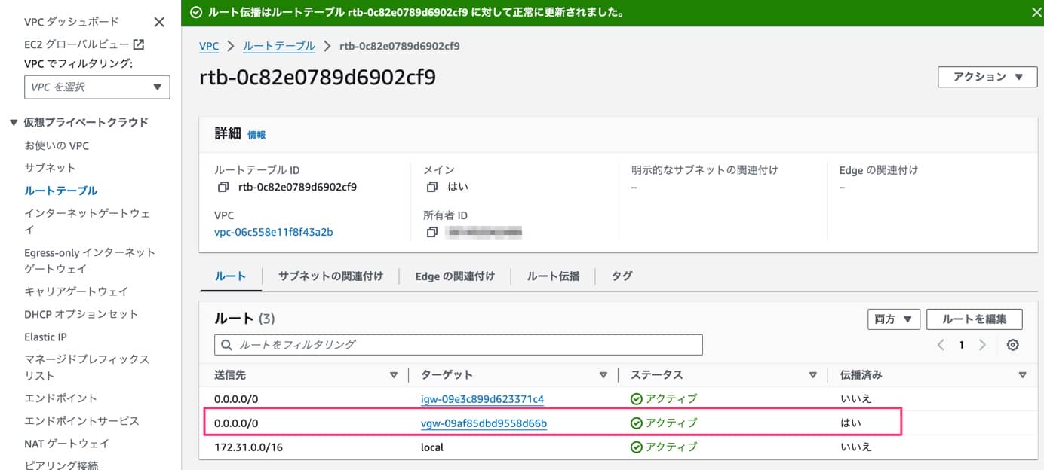Screen dimensions: 1044x470
Task: Click the ルートを編集 button
Action: click(975, 319)
